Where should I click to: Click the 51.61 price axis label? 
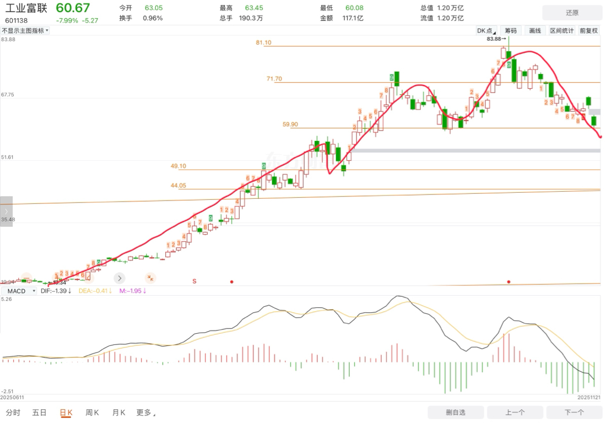pyautogui.click(x=7, y=157)
